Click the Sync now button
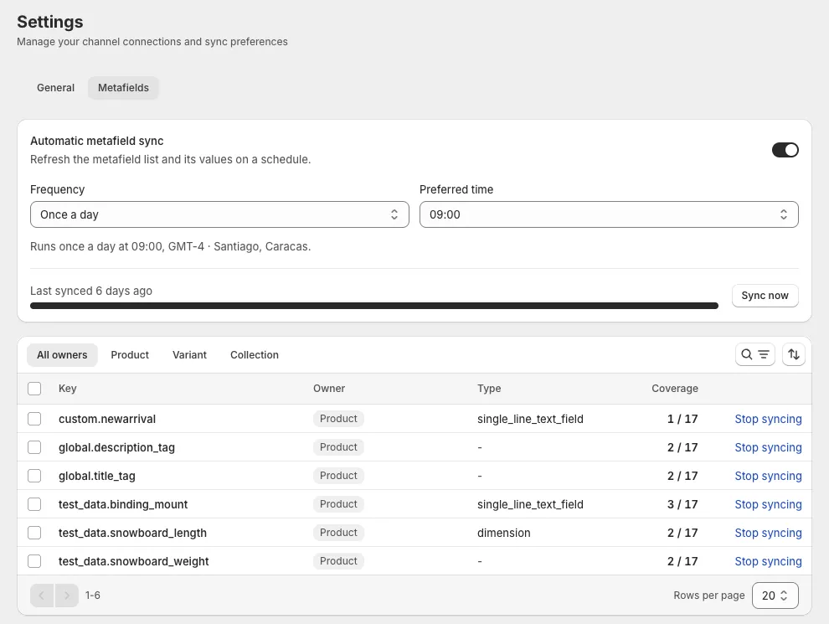 tap(765, 296)
